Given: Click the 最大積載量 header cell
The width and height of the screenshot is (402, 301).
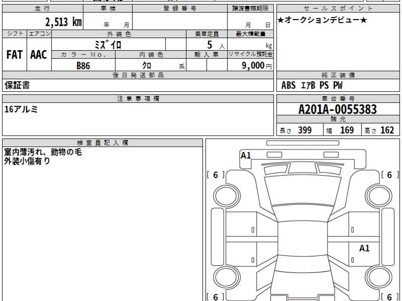Looking at the screenshot, I should (250, 34).
